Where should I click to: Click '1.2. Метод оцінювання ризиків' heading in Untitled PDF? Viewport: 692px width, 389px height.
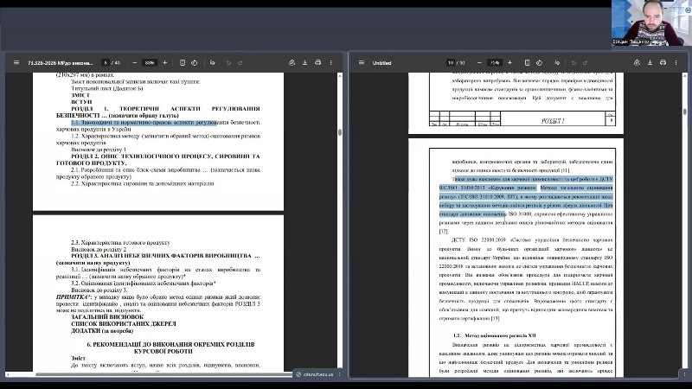click(x=494, y=335)
